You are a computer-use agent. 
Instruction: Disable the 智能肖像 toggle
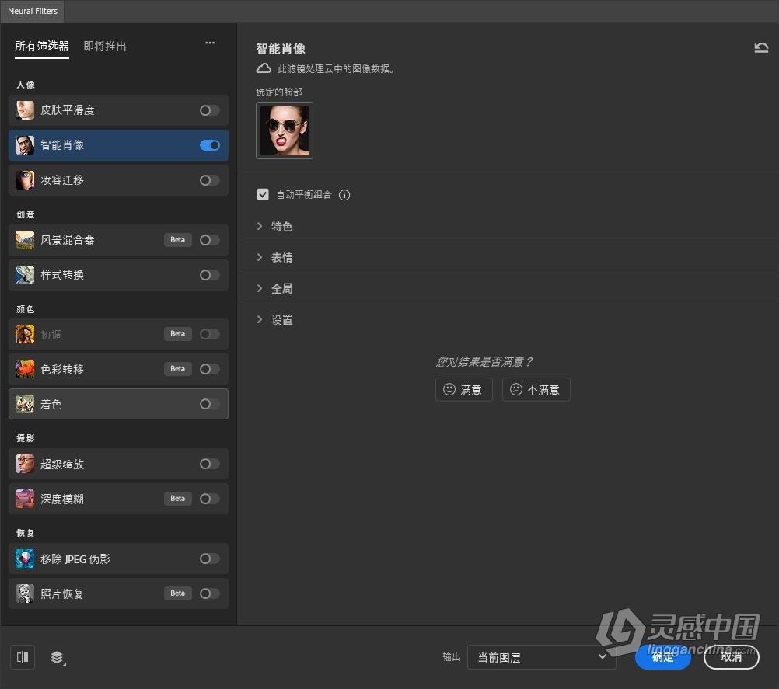click(208, 144)
